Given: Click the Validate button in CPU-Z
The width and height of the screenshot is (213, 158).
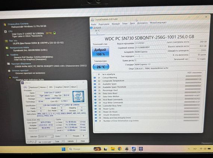Looking at the screenshot, I should 71,141.
